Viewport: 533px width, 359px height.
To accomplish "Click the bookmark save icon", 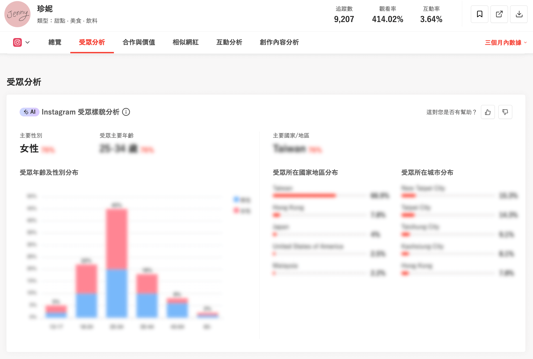I will click(480, 14).
